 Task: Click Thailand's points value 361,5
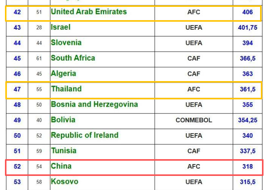(248, 89)
